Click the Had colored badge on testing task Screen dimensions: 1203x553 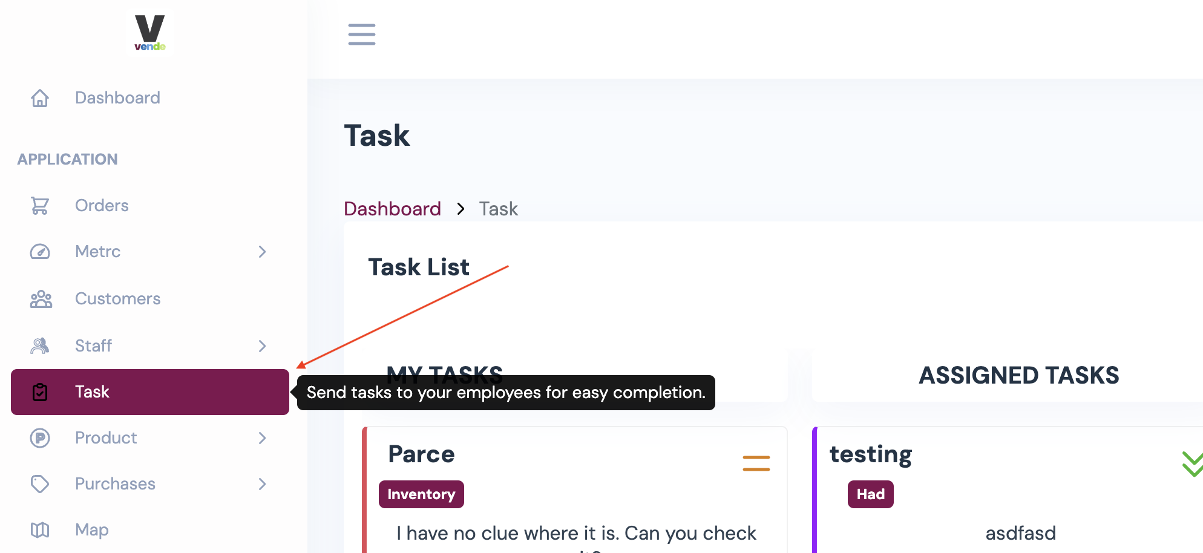pos(870,494)
